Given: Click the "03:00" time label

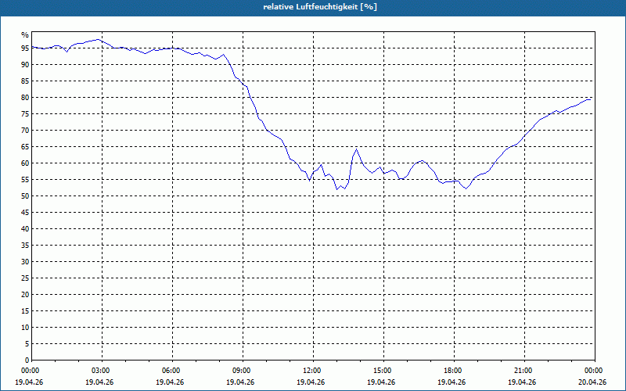Looking at the screenshot, I should pyautogui.click(x=103, y=371).
